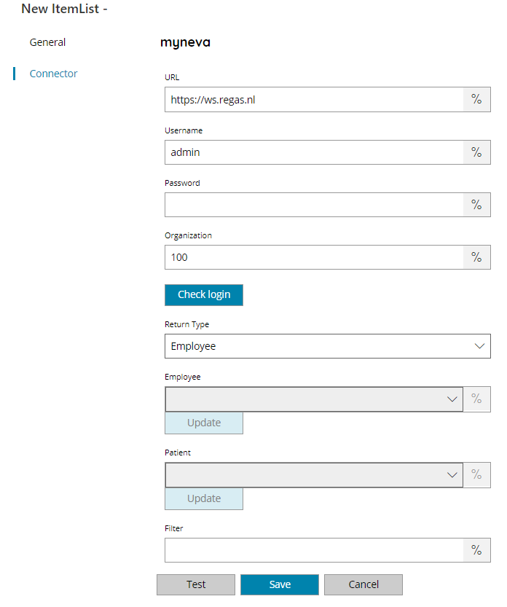Click the percent icon beside Patient dropdown

[476, 474]
